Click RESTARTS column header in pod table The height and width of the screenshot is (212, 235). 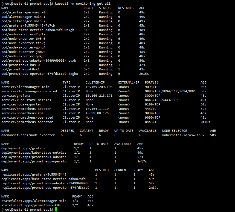click(126, 8)
